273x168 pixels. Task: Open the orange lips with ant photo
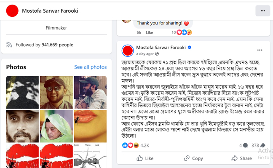(x=90, y=126)
